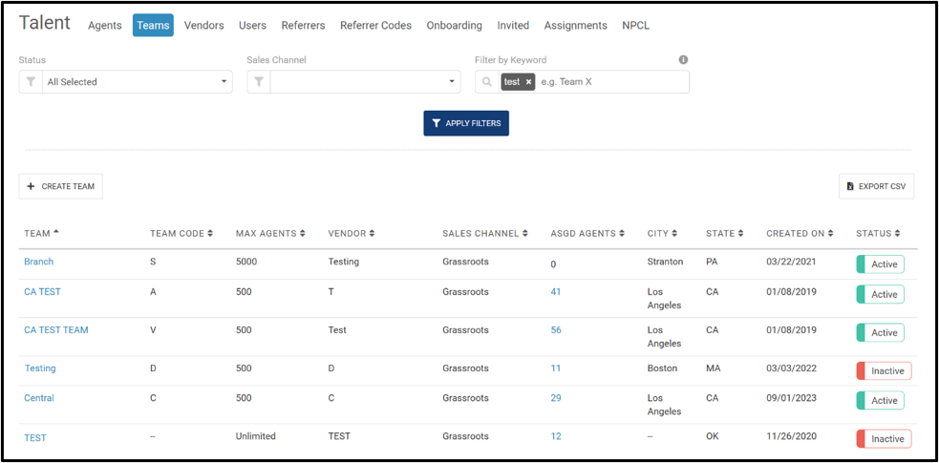View the 11 assigned agents link

click(556, 368)
